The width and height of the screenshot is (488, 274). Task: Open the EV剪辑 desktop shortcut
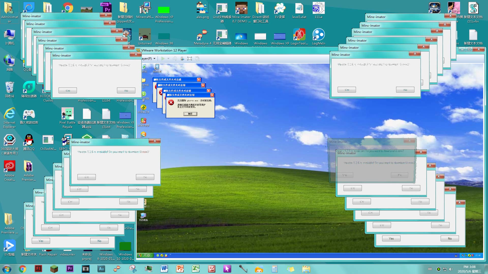coord(9,248)
